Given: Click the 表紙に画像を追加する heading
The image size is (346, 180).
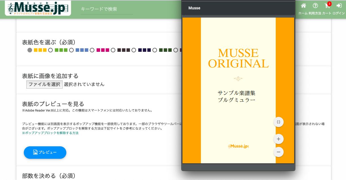Looking at the screenshot, I should point(50,76).
